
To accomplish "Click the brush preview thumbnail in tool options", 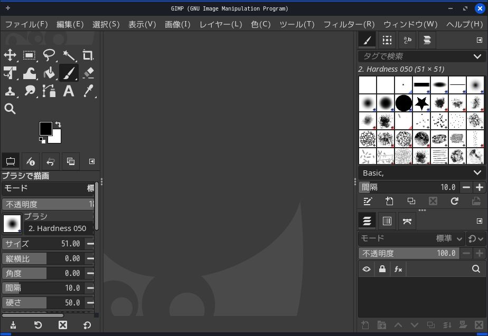I will (12, 224).
